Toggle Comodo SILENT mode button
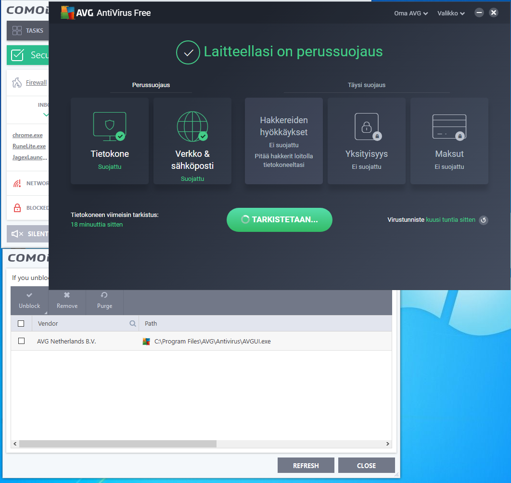Image resolution: width=511 pixels, height=483 pixels. pos(28,234)
